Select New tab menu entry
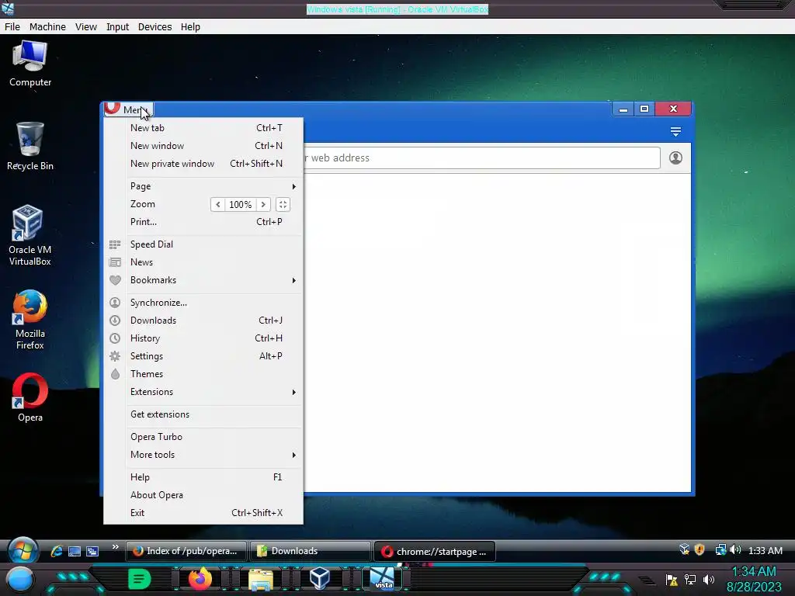The width and height of the screenshot is (795, 596). click(203, 128)
